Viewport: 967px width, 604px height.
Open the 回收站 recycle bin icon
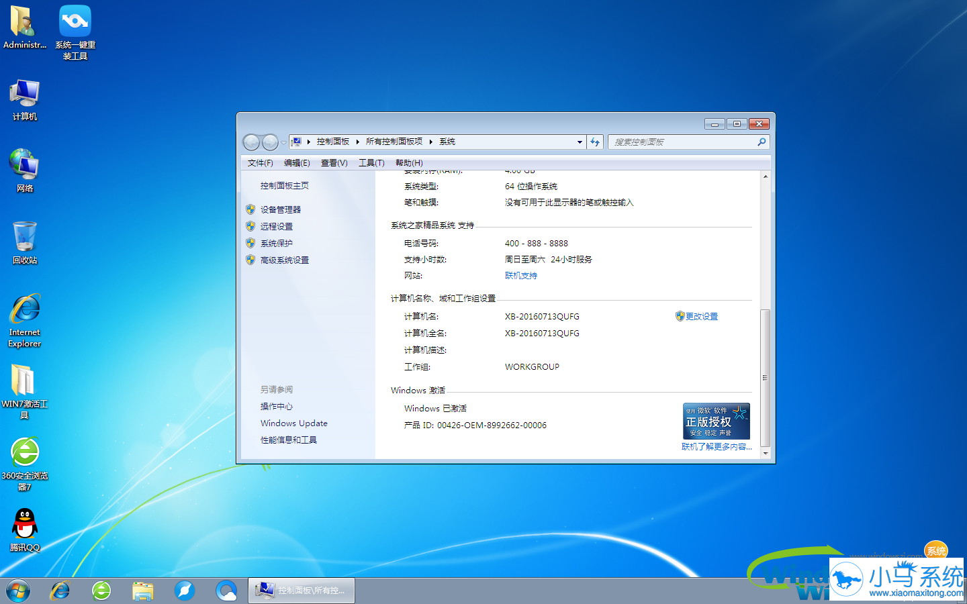point(24,242)
